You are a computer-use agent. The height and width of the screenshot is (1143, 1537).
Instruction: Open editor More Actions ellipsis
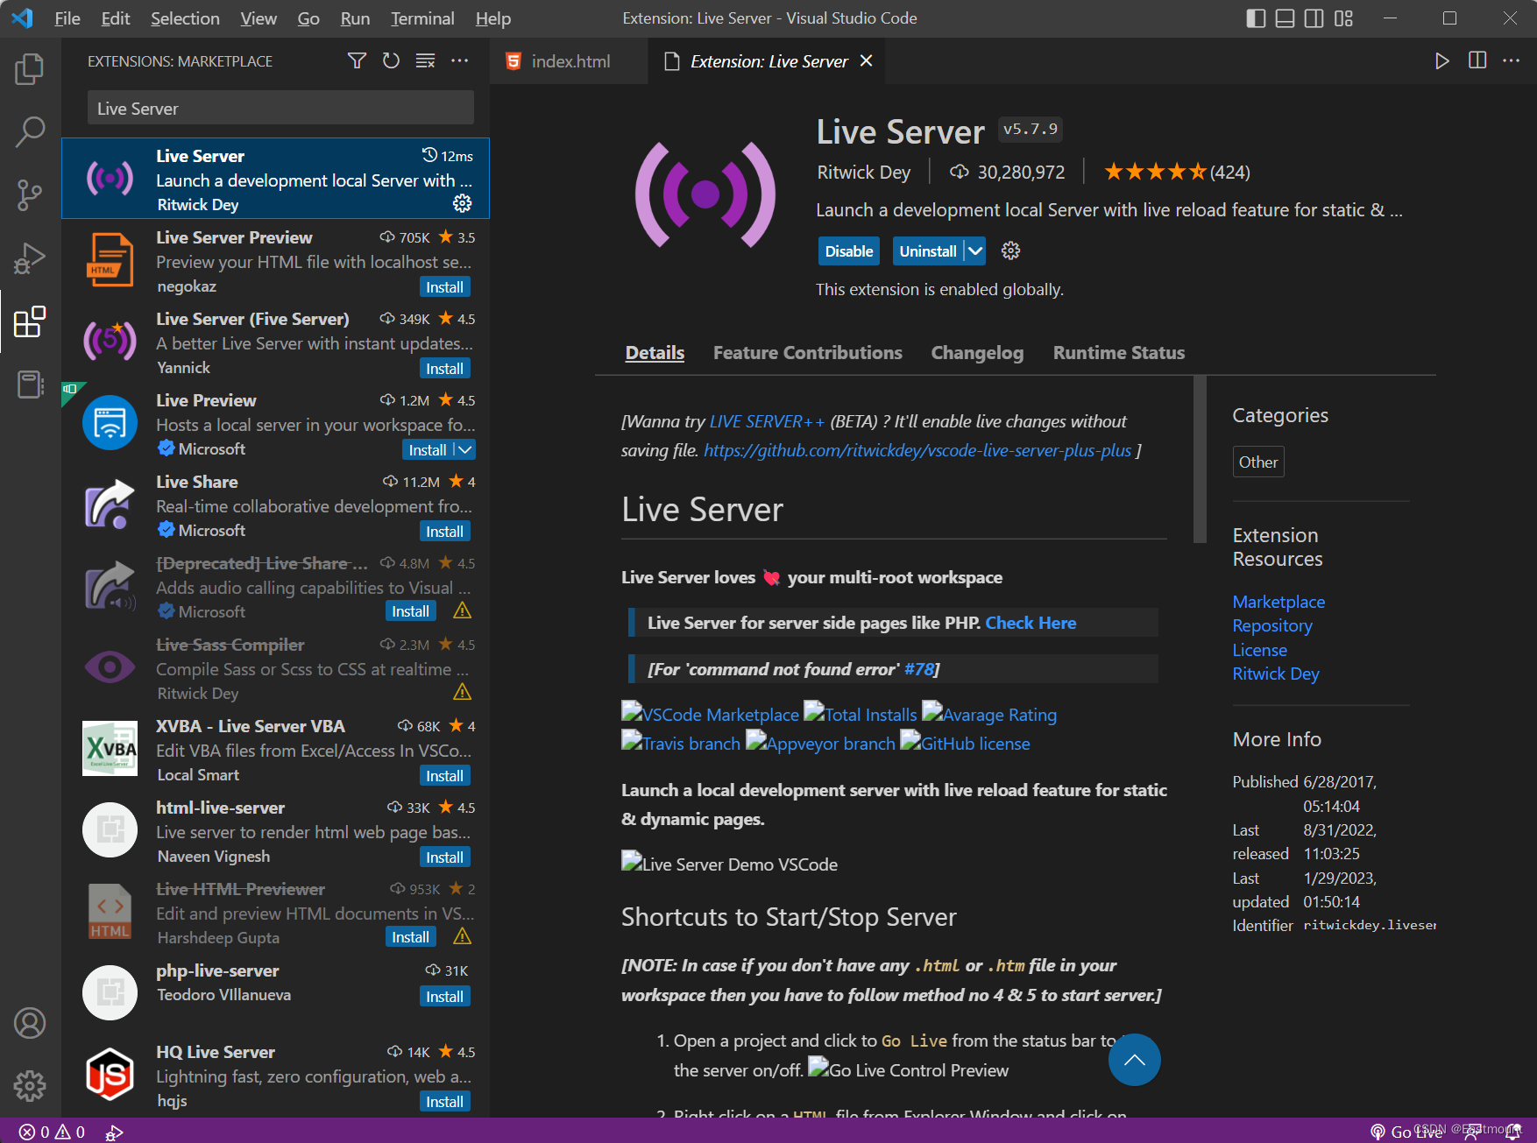tap(1512, 60)
